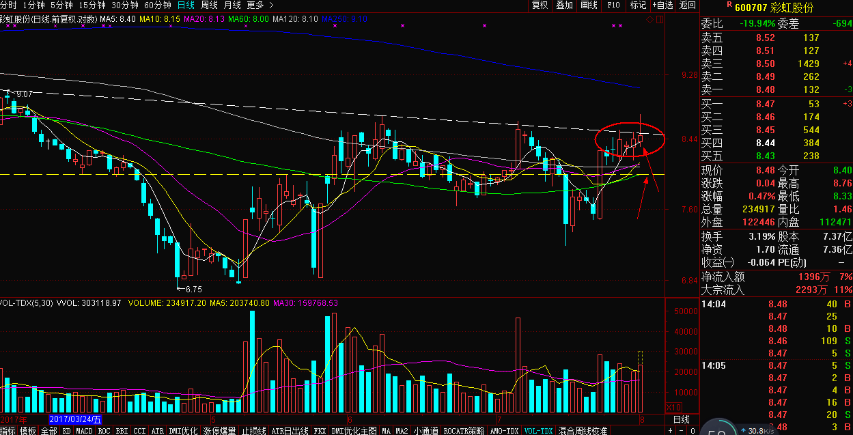Switch to the ATR indicator
Viewport: 853px width, 435px height.
click(157, 431)
